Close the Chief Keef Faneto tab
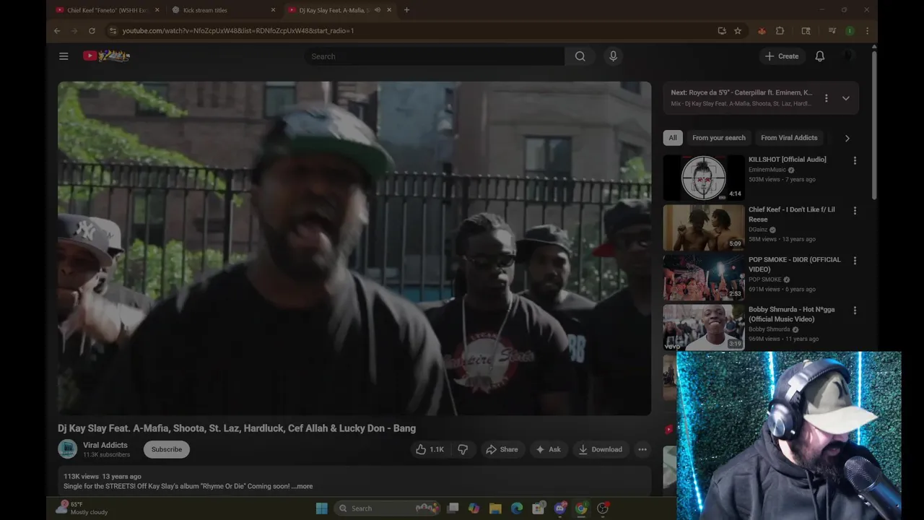The width and height of the screenshot is (924, 520). [157, 10]
